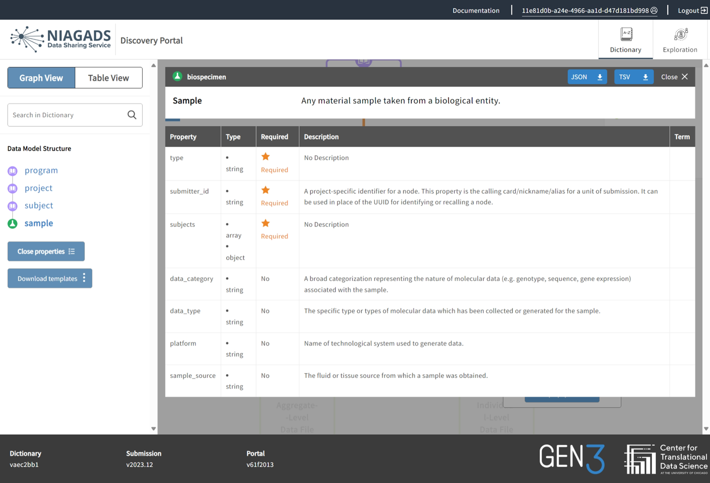Select the subject node in Data Model Structure
The height and width of the screenshot is (483, 710).
(39, 206)
